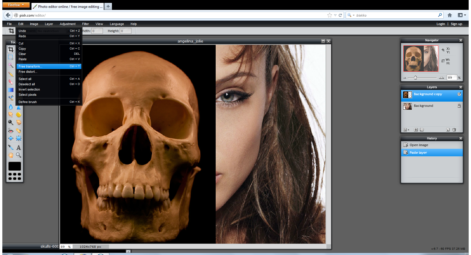Choose Free distort from Edit menu
This screenshot has height=255, width=471.
click(49, 72)
